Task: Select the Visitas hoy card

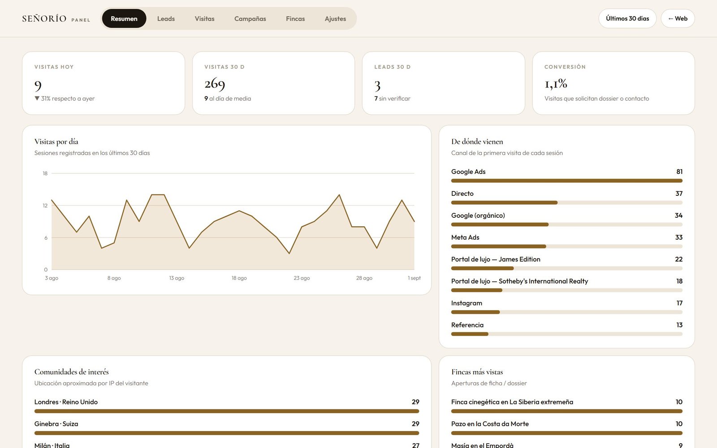Action: [104, 83]
